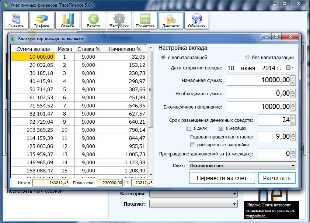Click the Годовая процентная ставка 9,00 field
Screen dimensions: 310x223
(x=274, y=137)
